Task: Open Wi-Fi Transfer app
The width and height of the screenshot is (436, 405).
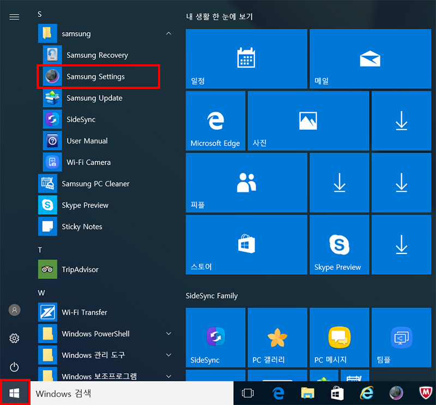Action: 107,312
